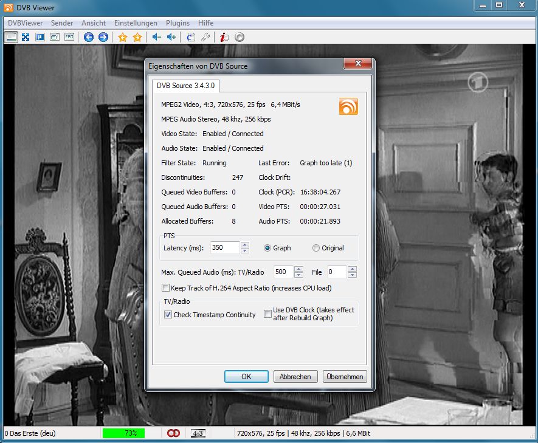The height and width of the screenshot is (443, 538).
Task: Close the DVB Source properties dialog
Action: coord(358,63)
